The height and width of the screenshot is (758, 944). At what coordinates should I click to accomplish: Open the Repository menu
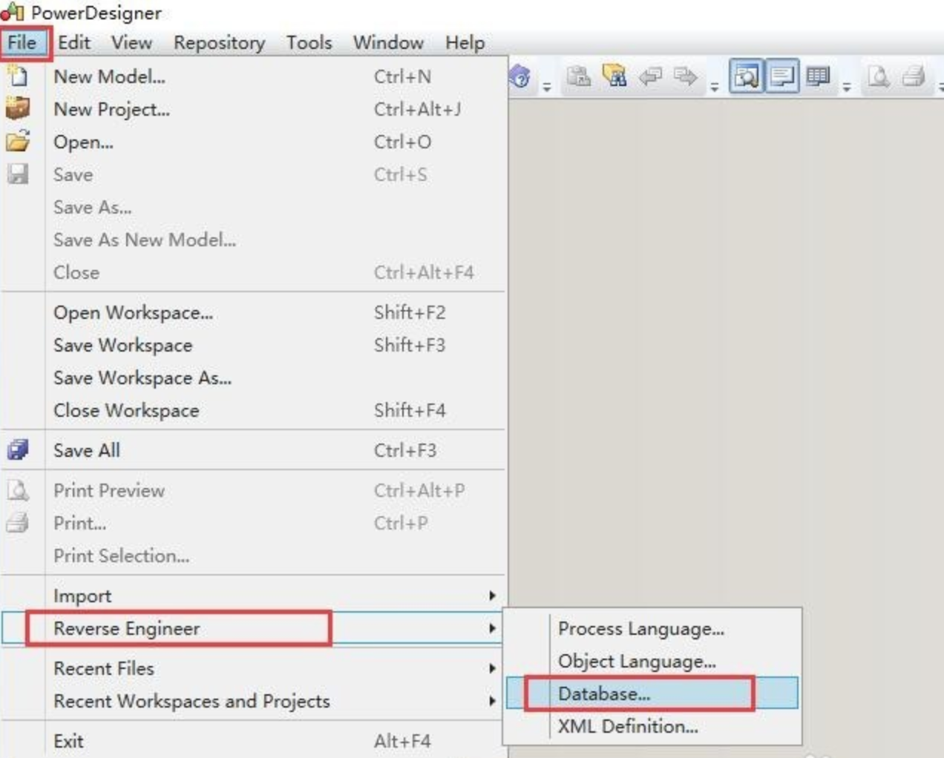219,42
